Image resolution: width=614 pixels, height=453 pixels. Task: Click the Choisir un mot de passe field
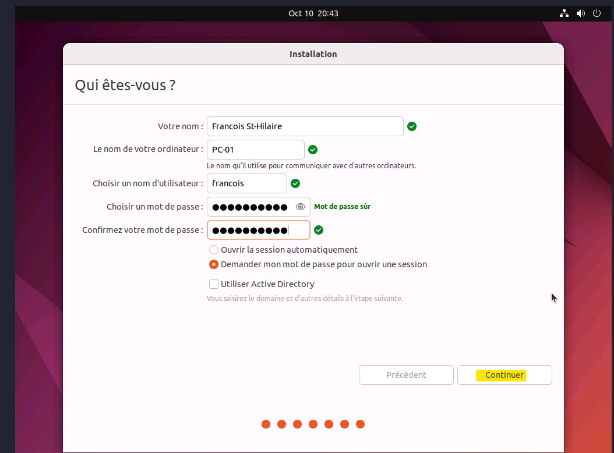point(250,207)
